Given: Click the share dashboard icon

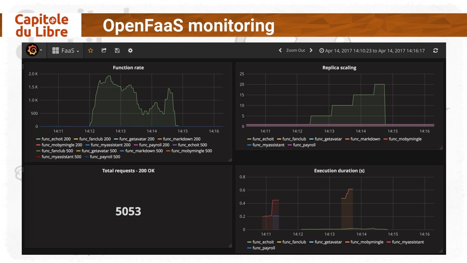Looking at the screenshot, I should pos(104,50).
